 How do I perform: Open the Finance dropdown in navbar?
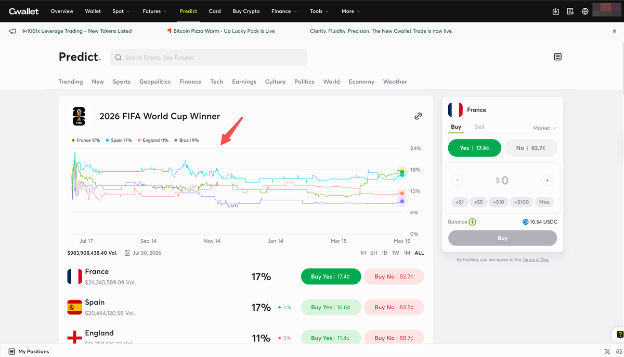point(284,11)
